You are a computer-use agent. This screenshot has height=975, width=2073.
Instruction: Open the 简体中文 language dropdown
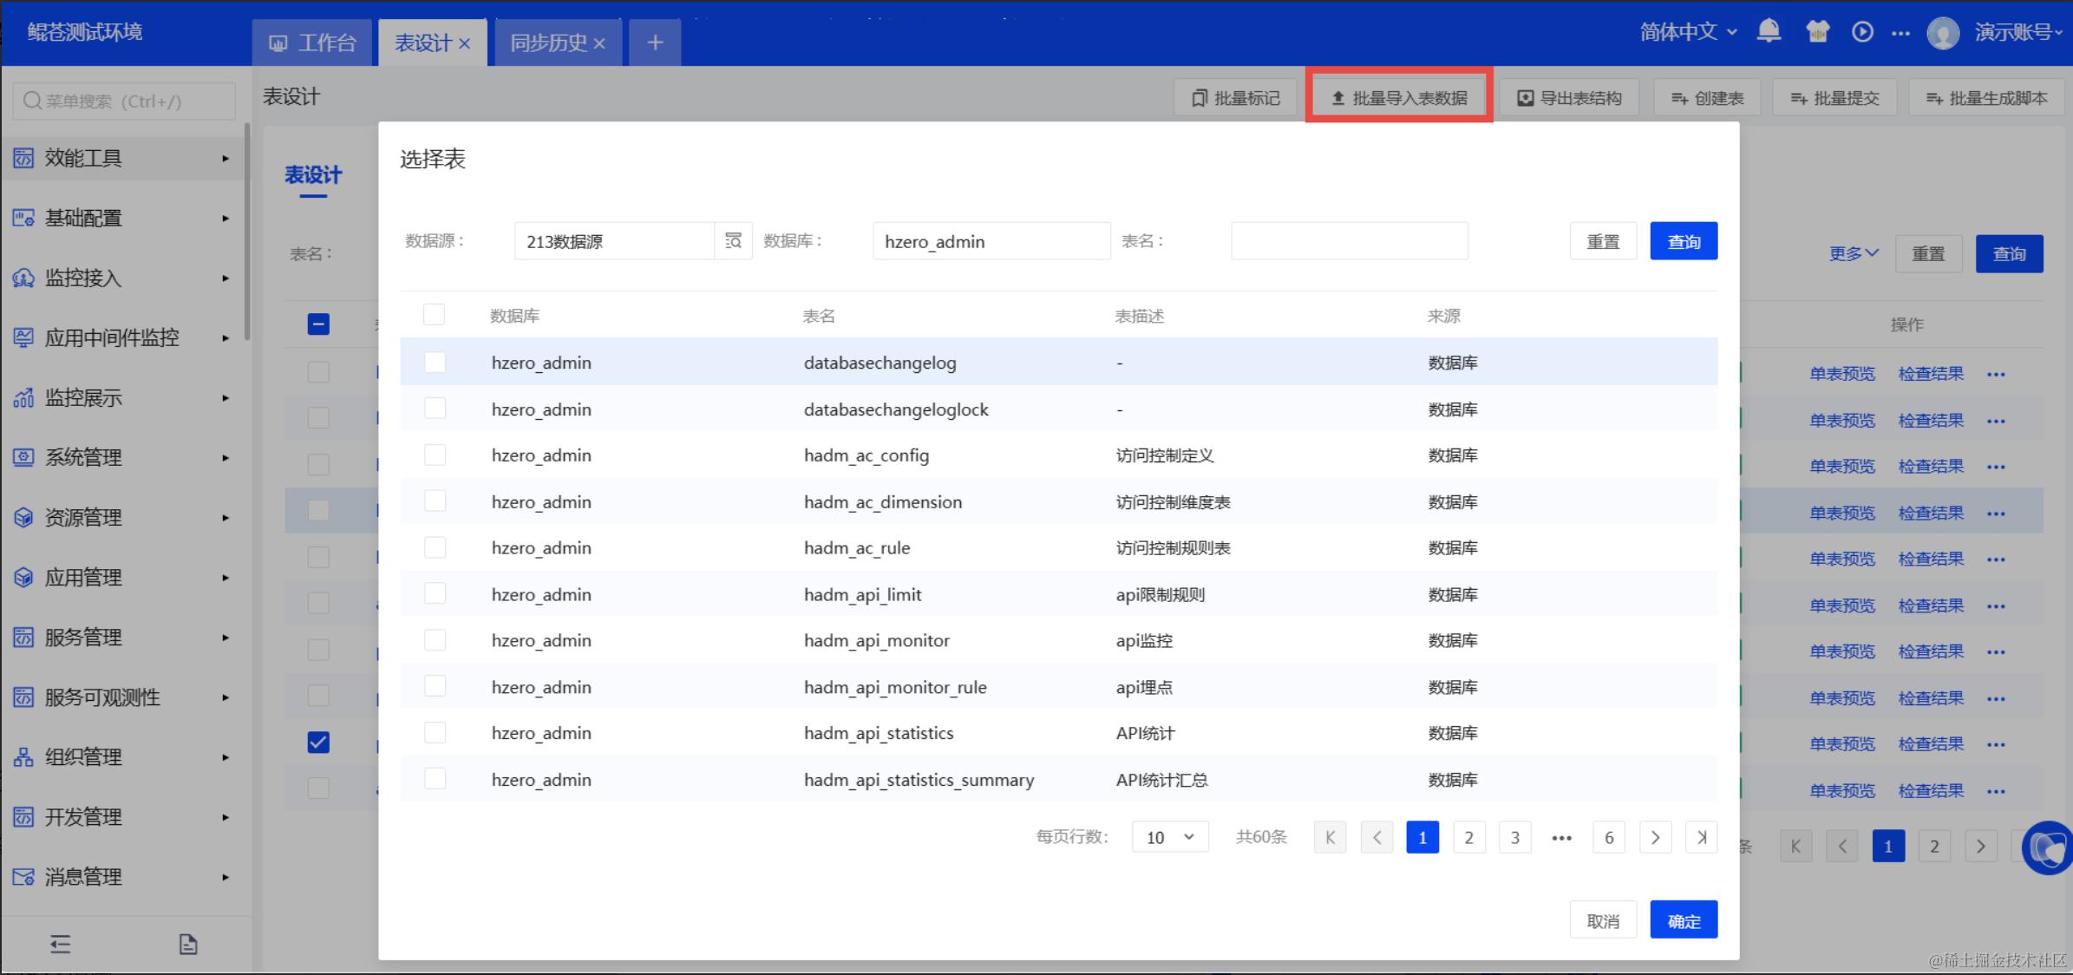(x=1688, y=32)
